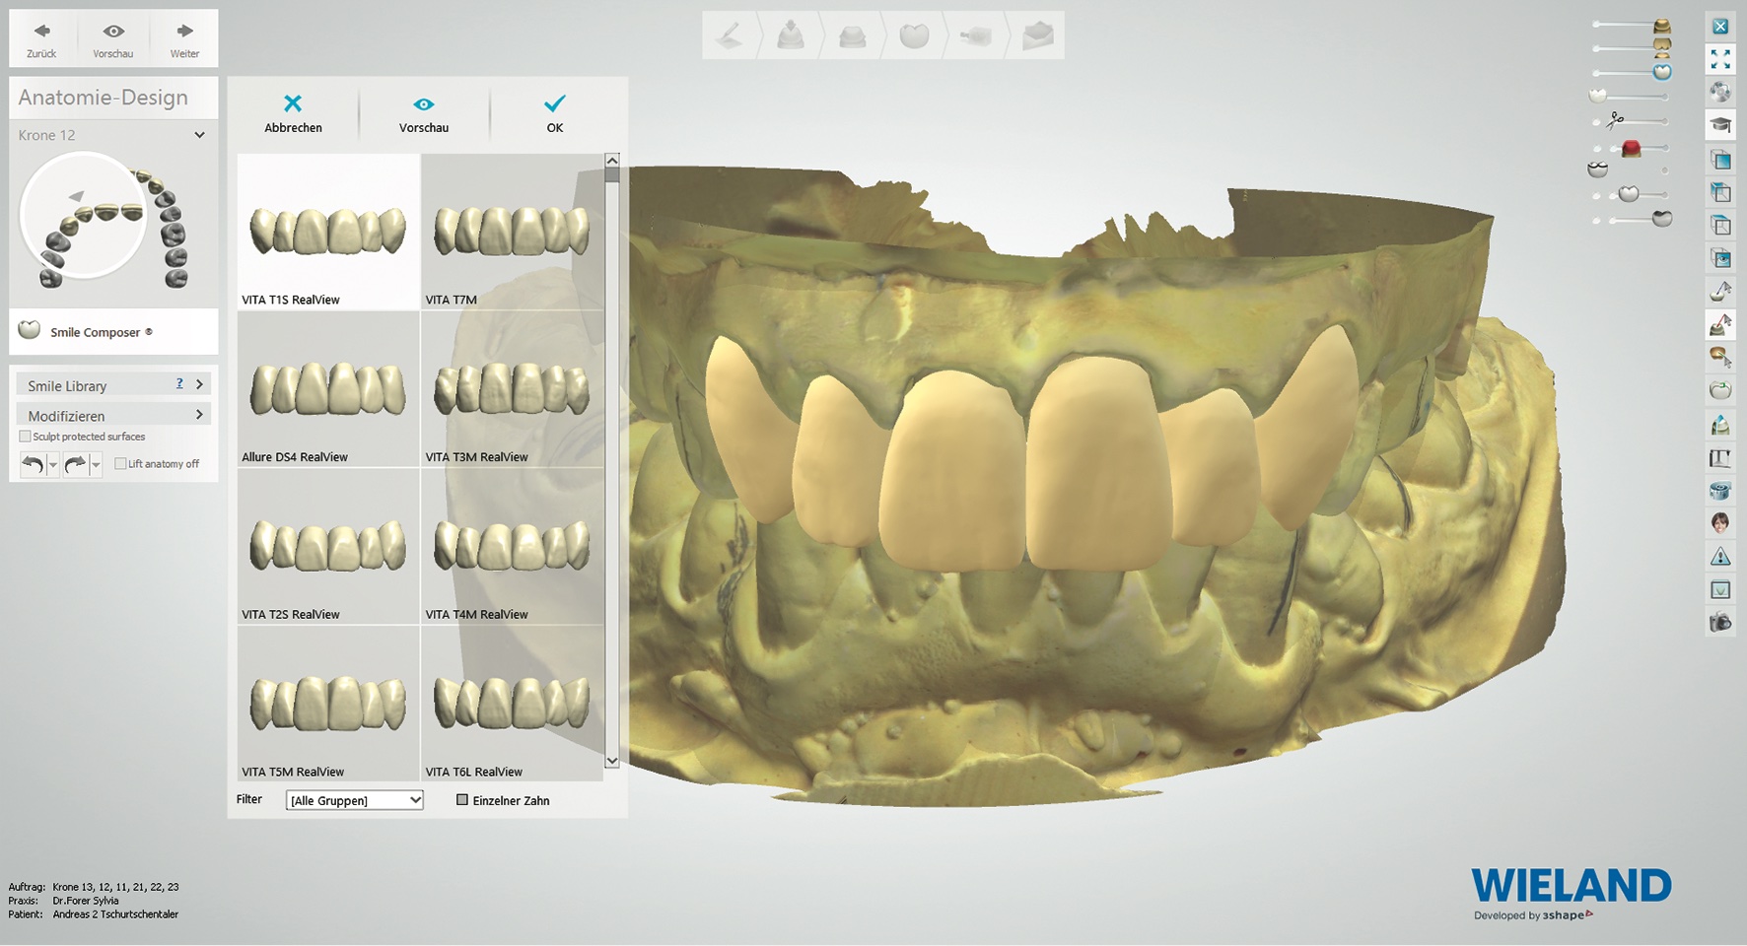Open the warning triangle icon
This screenshot has height=946, width=1747.
[1720, 557]
